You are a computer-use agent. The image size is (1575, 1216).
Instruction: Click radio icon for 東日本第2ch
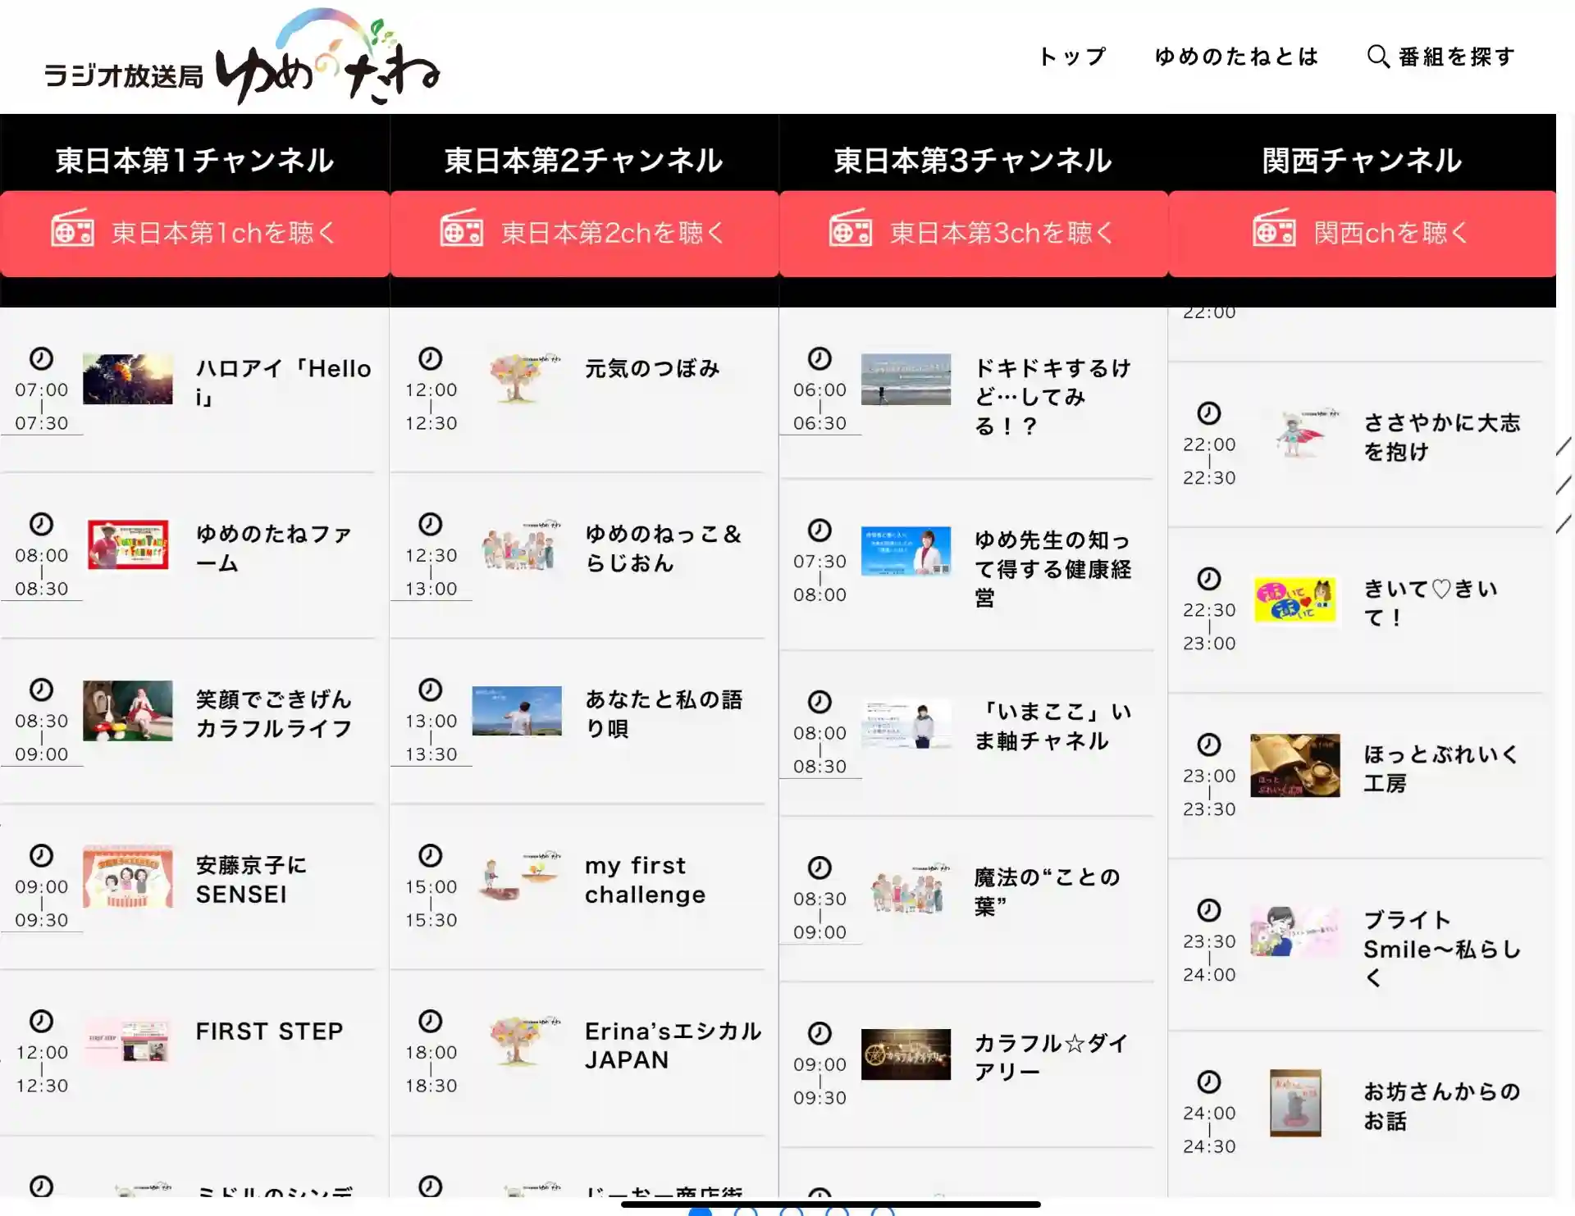(461, 229)
